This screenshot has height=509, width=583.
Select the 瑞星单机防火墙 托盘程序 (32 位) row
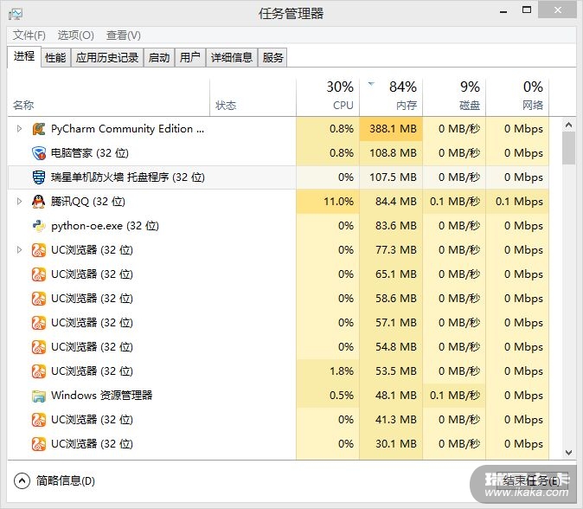[279, 177]
